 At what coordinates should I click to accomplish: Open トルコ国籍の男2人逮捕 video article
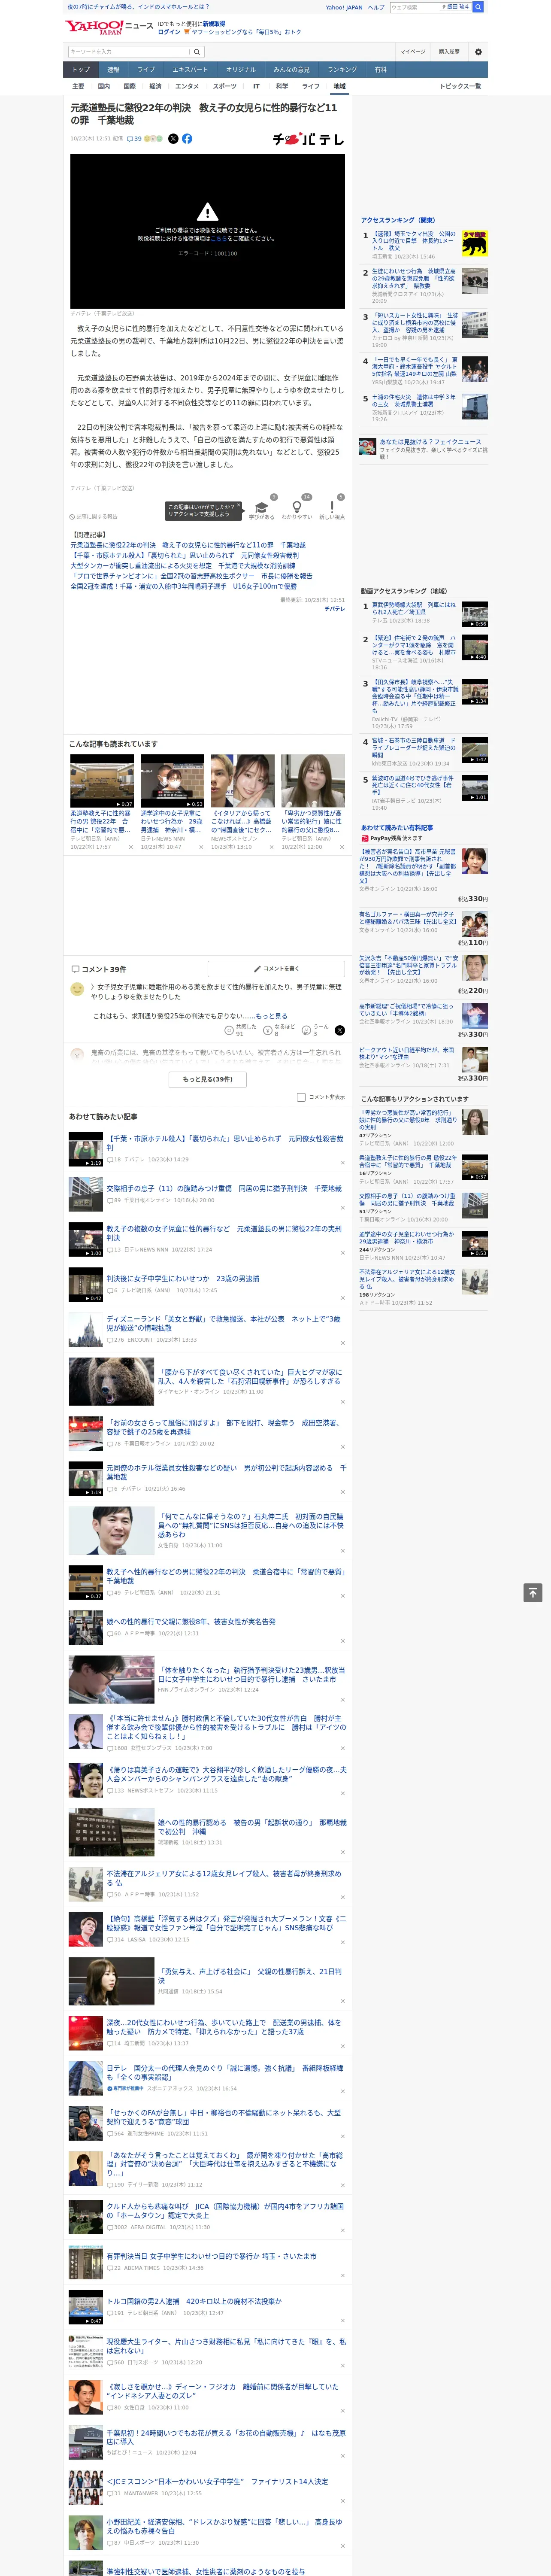194,2301
